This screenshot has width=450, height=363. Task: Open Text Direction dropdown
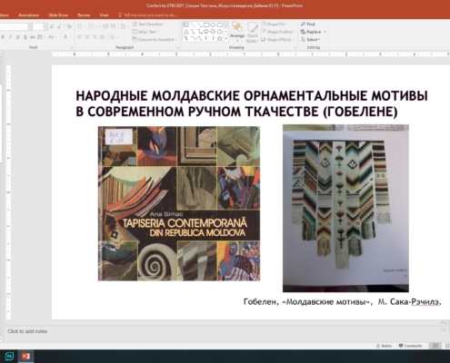149,24
